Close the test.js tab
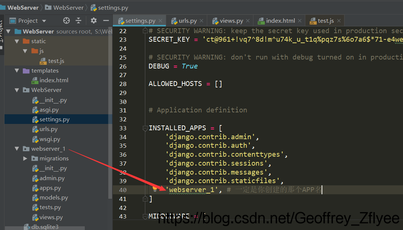Image resolution: width=403 pixels, height=230 pixels. [x=339, y=21]
